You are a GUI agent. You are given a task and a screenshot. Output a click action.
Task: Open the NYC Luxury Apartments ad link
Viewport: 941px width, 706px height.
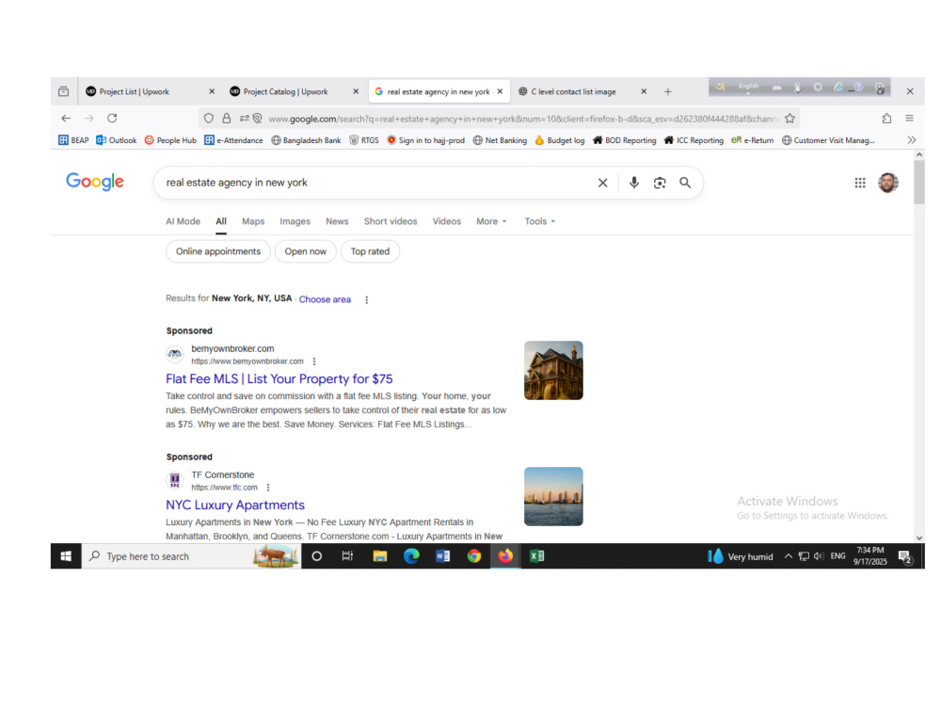point(235,505)
